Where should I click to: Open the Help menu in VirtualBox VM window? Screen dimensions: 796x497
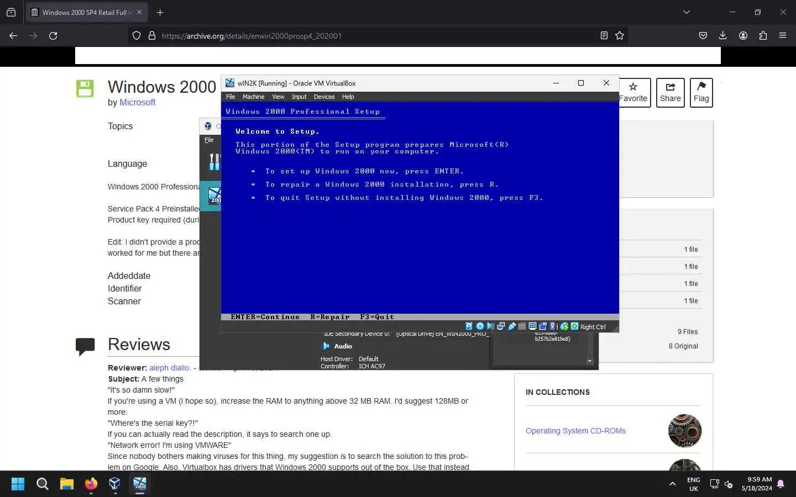(348, 97)
